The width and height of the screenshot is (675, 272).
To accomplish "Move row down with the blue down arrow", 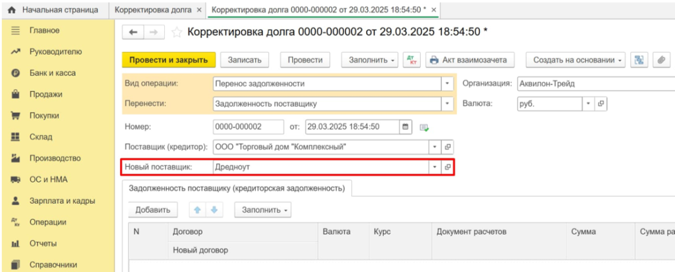I will click(x=213, y=210).
